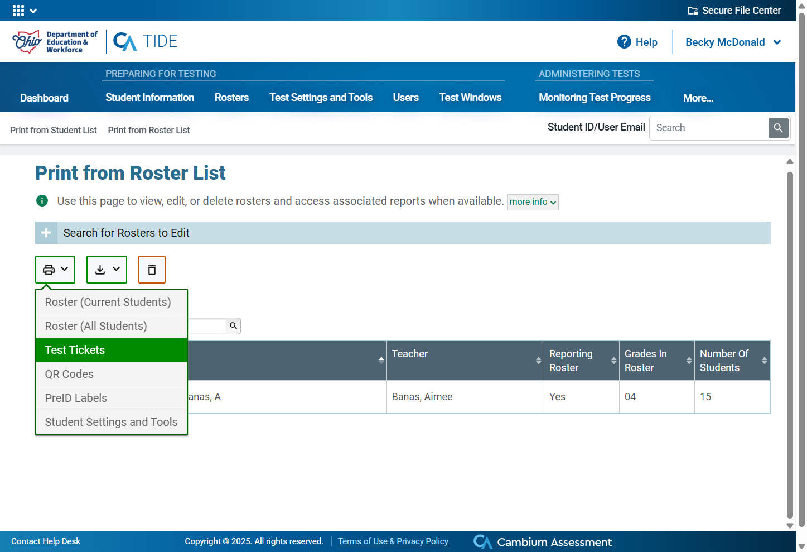807x552 pixels.
Task: Choose Test Tickets from print menu
Action: coord(112,350)
